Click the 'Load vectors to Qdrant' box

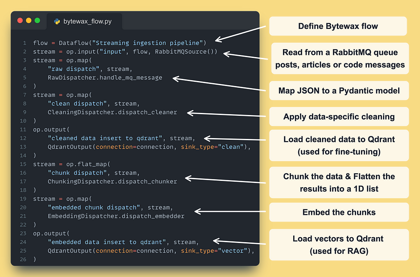coord(339,245)
